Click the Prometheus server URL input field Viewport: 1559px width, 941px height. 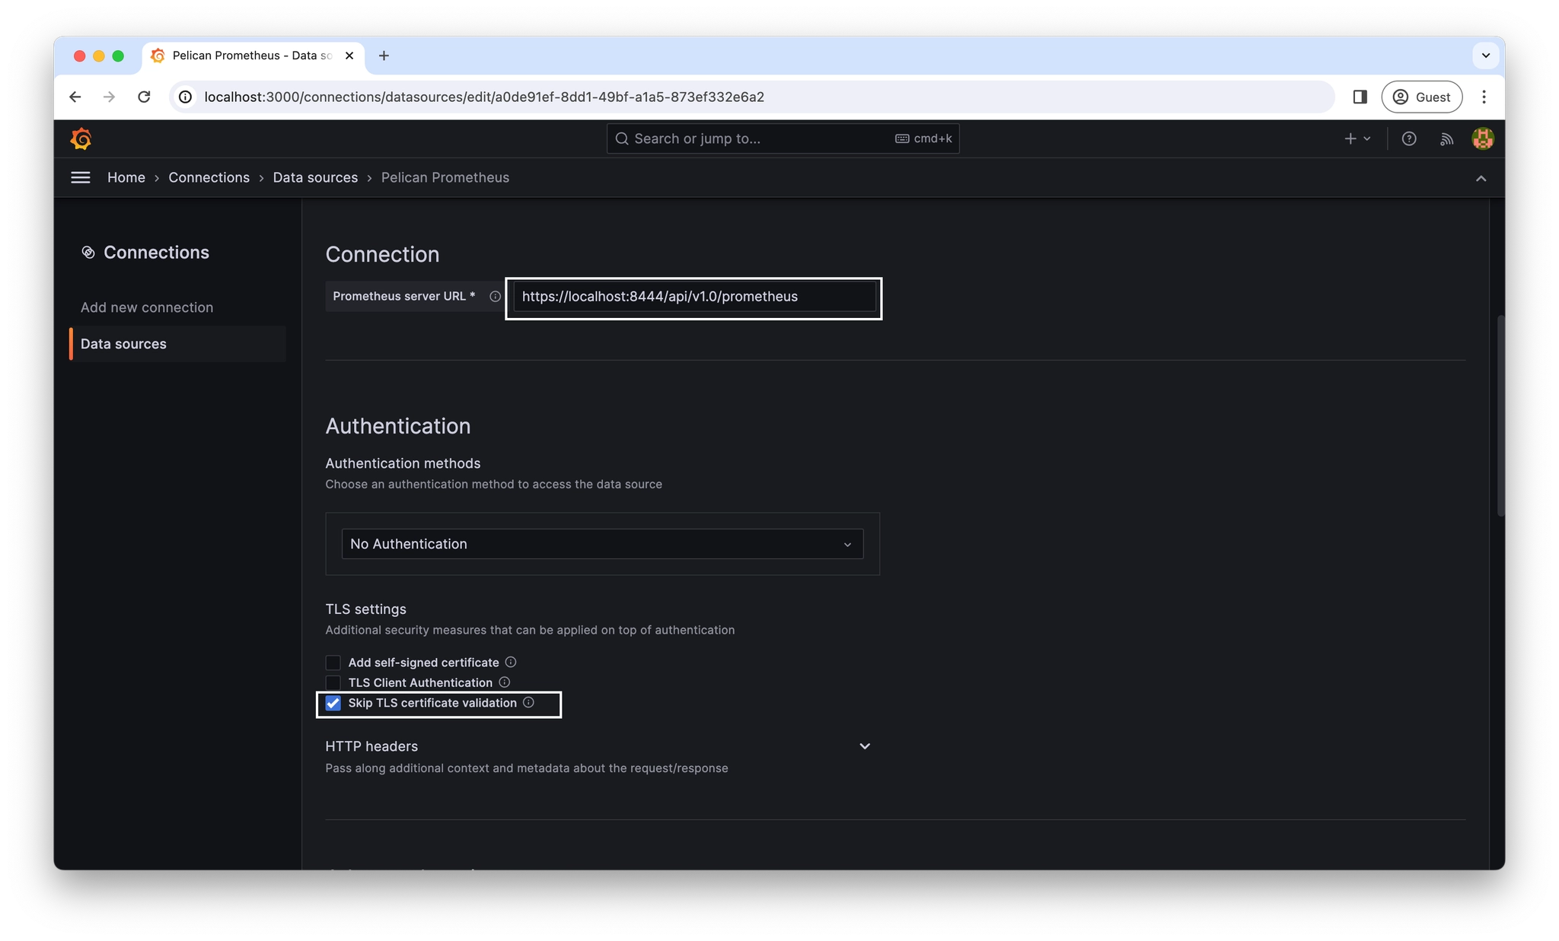[693, 296]
